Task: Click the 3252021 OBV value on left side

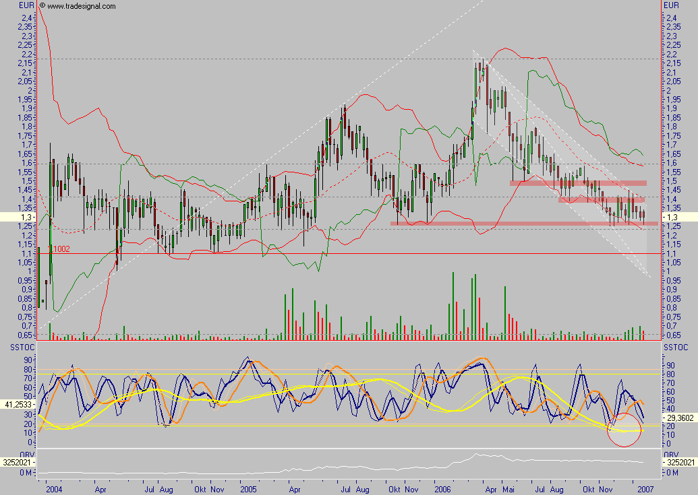Action: tap(16, 463)
